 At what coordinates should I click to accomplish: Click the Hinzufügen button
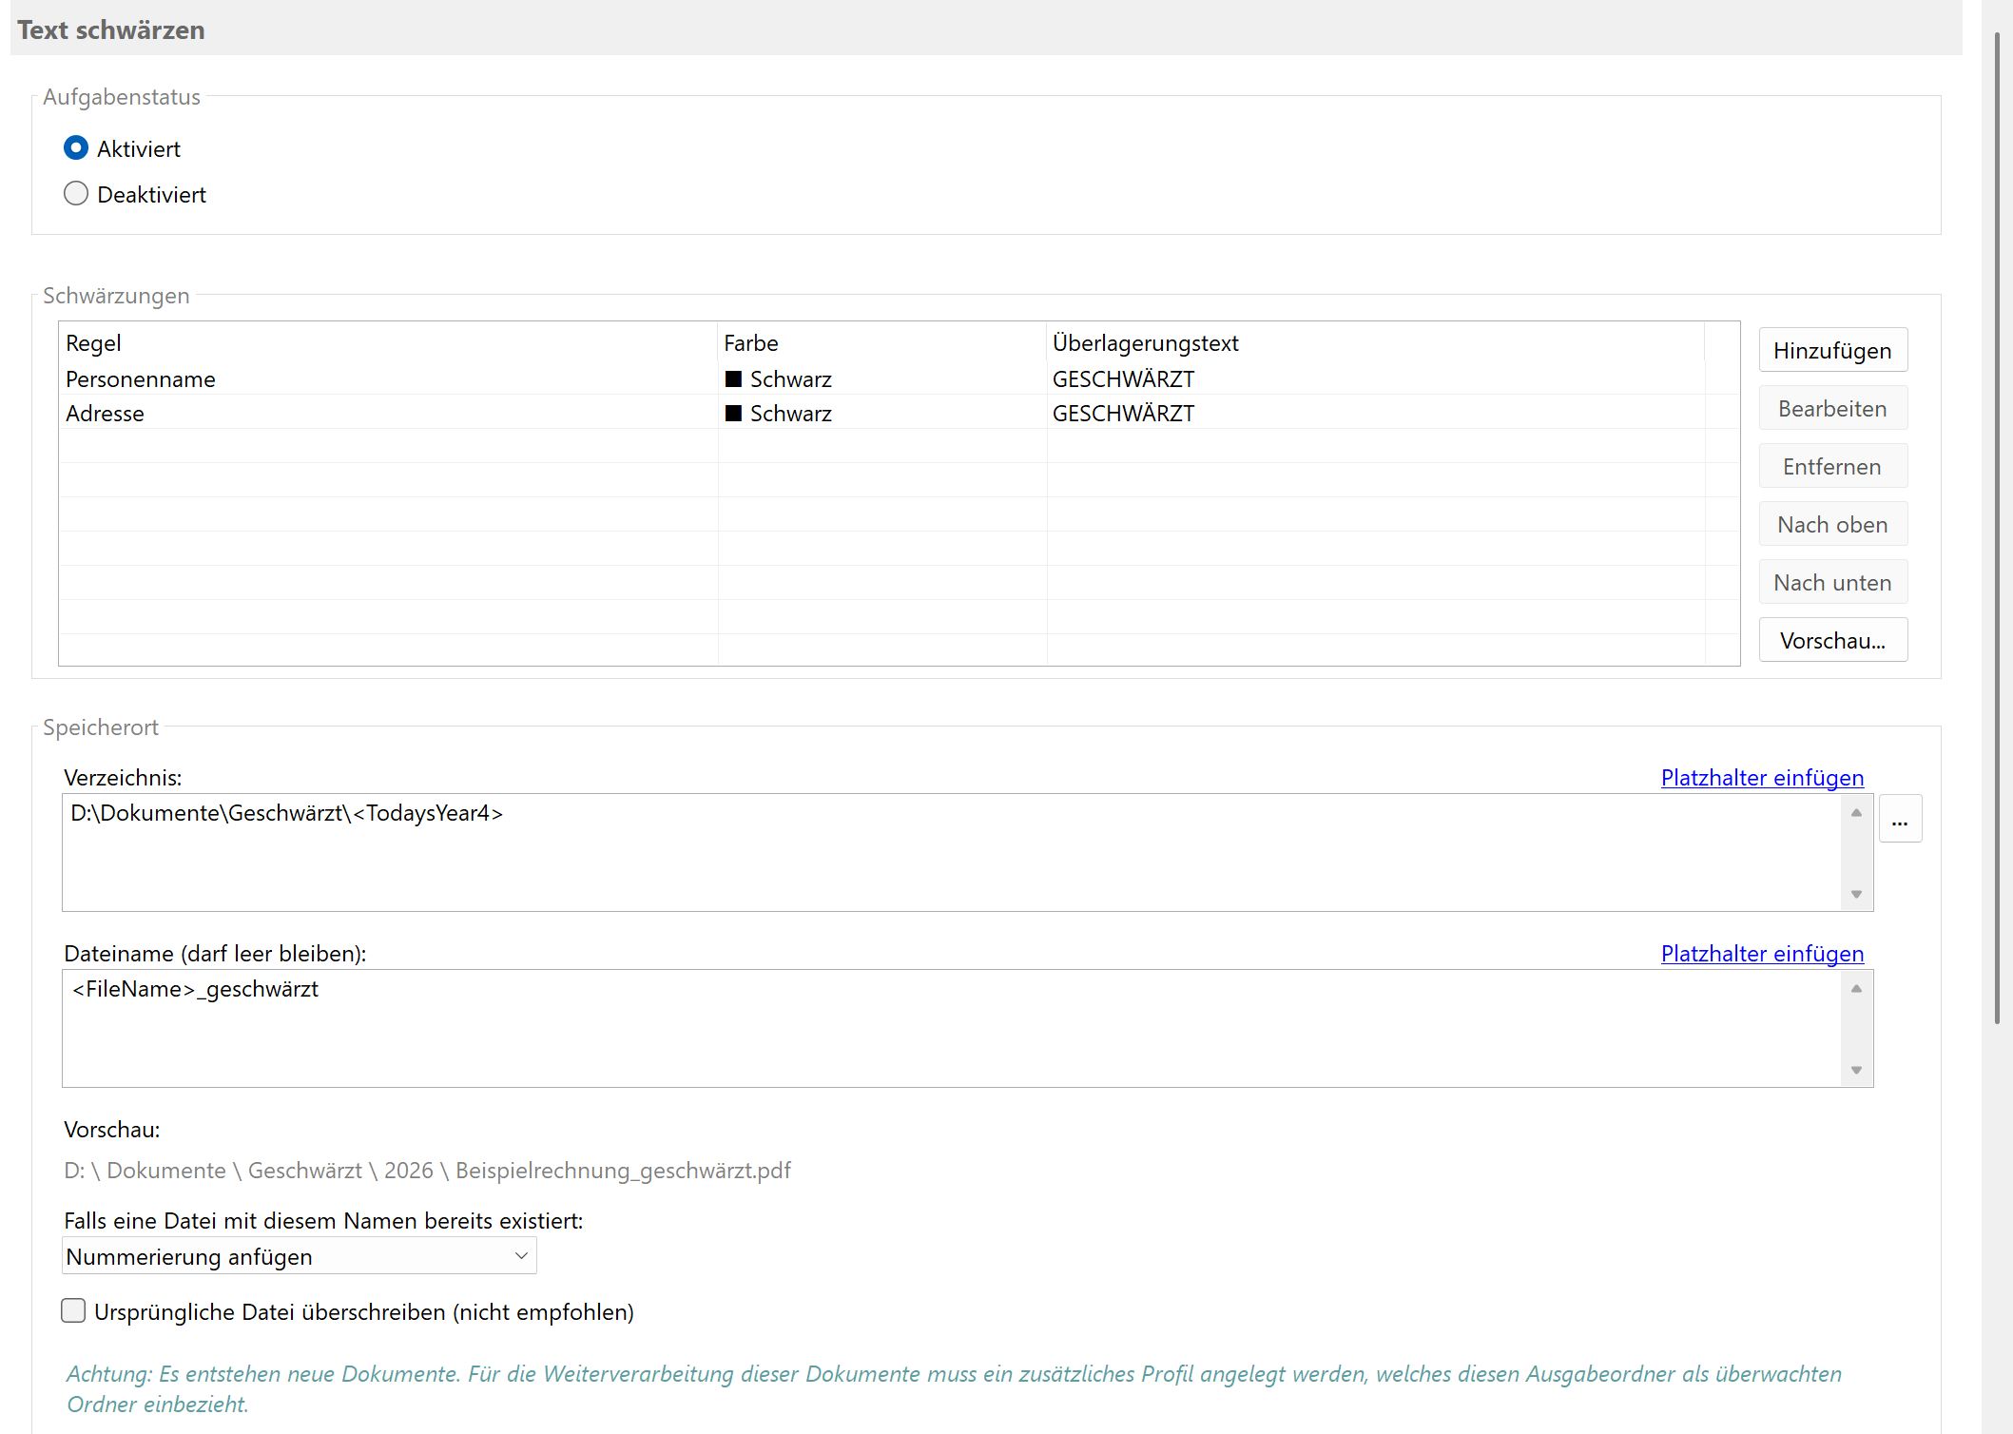1831,350
